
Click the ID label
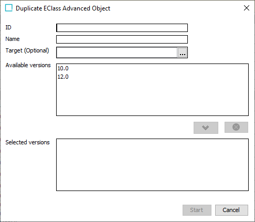pos(8,27)
